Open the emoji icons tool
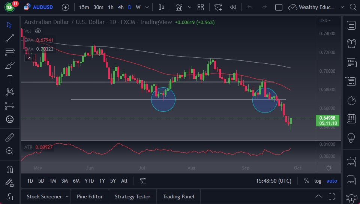The width and height of the screenshot is (360, 204). point(10,119)
